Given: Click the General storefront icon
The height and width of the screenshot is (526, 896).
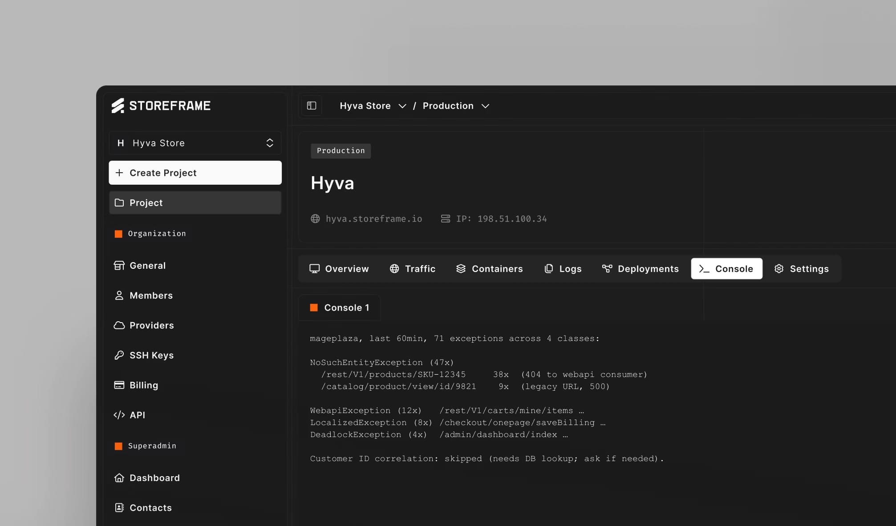Looking at the screenshot, I should point(119,266).
